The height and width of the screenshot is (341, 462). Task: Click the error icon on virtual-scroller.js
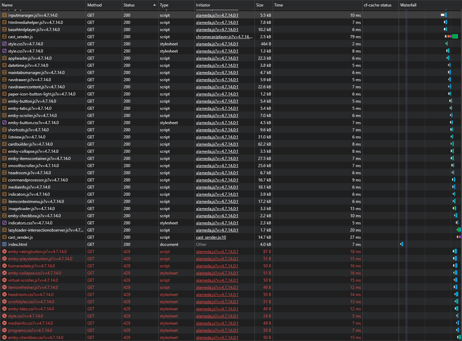pyautogui.click(x=4, y=280)
